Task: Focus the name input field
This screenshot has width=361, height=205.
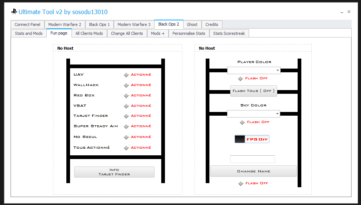Action: [252, 159]
